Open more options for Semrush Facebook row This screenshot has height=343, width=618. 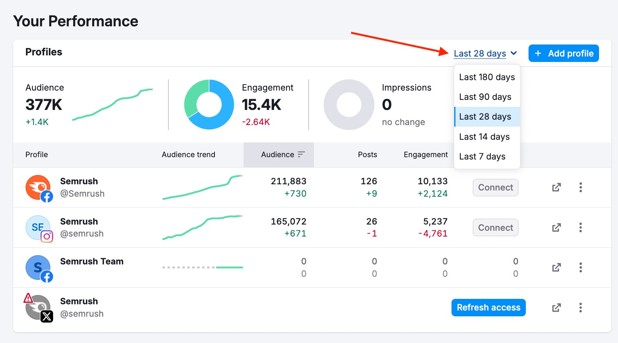(580, 187)
